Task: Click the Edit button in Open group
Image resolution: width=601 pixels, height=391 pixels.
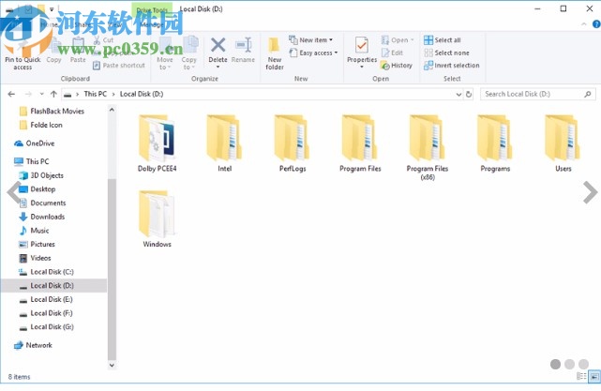Action: click(x=392, y=53)
